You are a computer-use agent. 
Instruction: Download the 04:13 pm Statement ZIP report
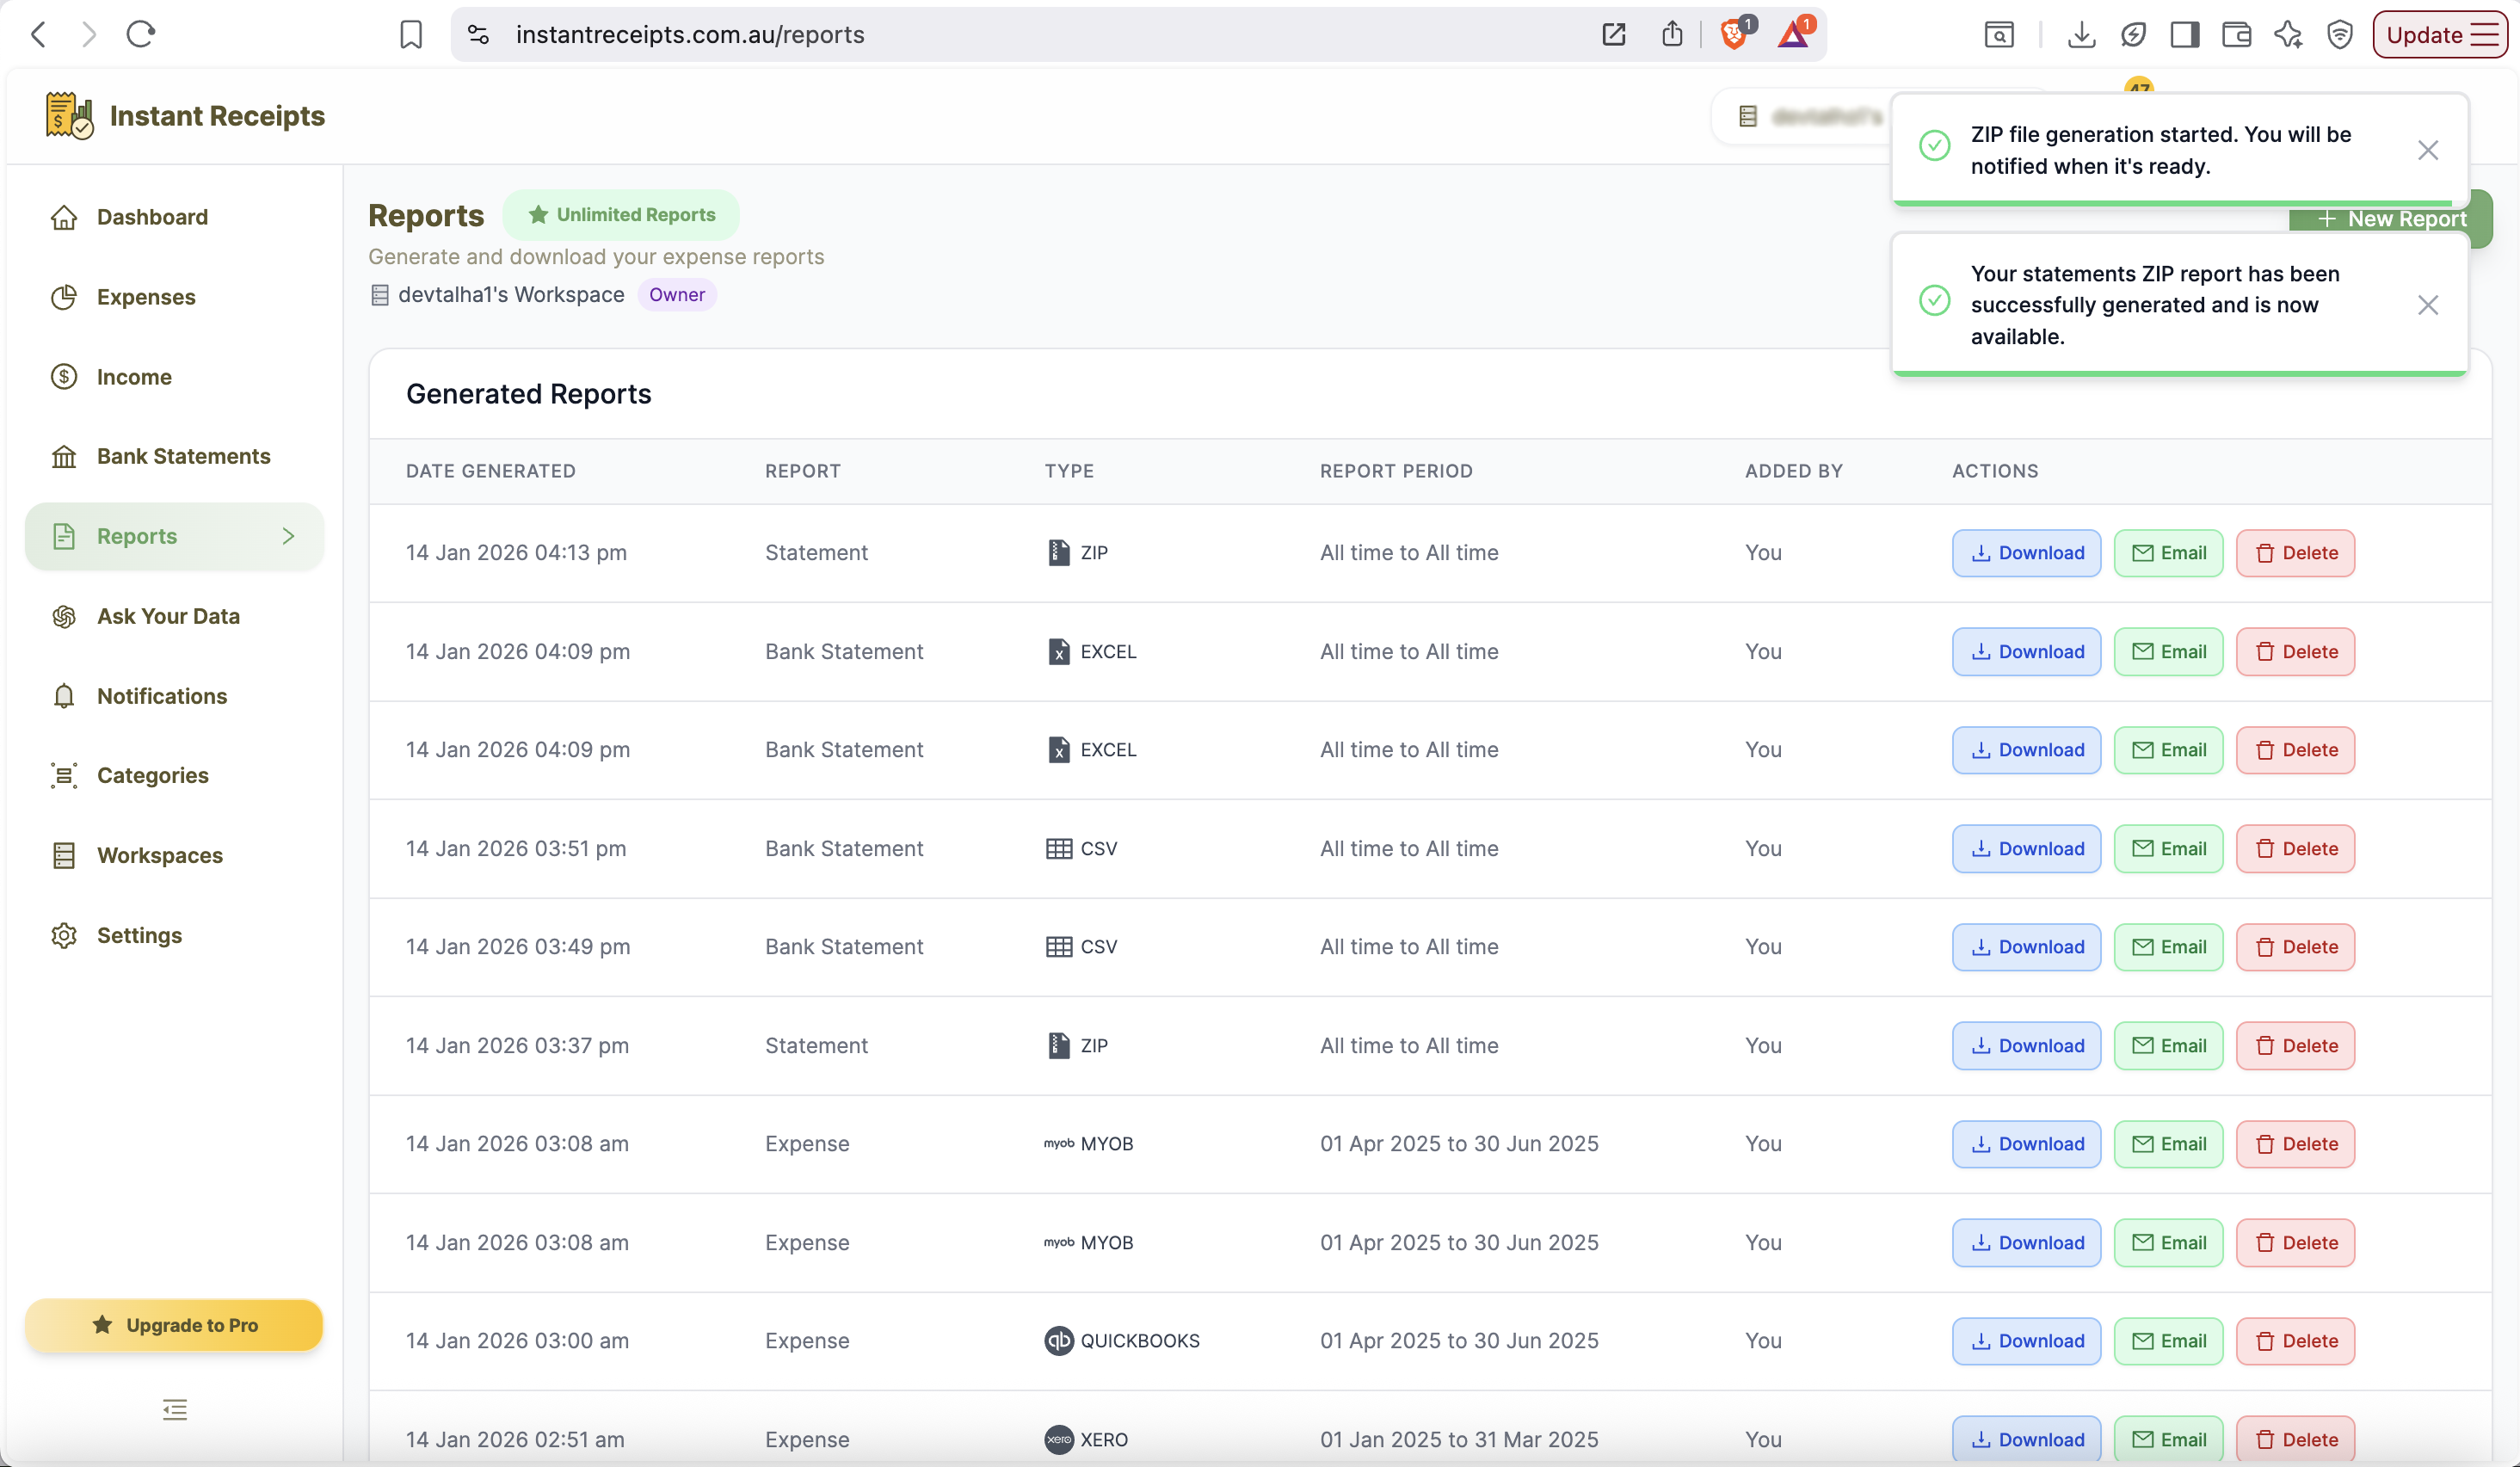coord(2027,553)
